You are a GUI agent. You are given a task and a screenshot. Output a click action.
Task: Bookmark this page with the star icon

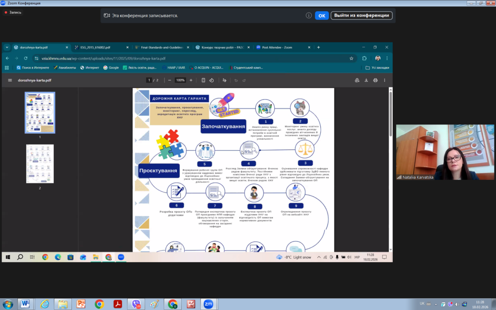click(x=352, y=58)
